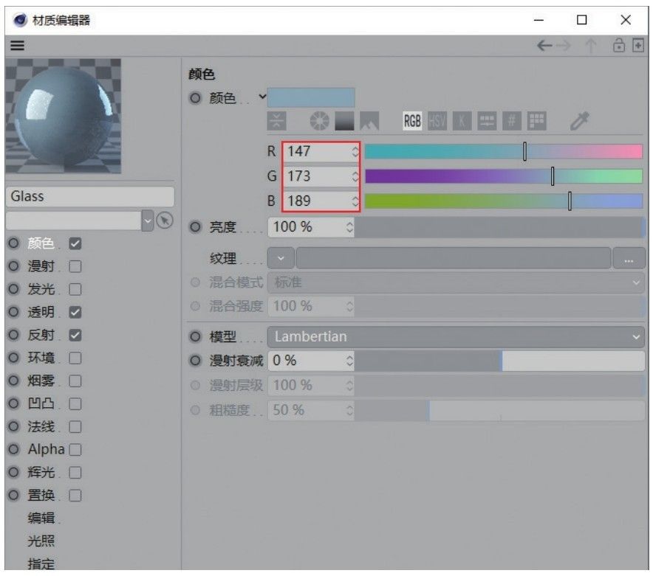This screenshot has width=653, height=576.
Task: Click the arrow picker beside the layer field
Action: [x=165, y=220]
